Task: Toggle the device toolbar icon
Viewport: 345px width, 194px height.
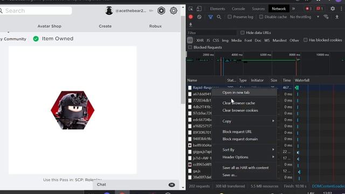Action: (199, 9)
